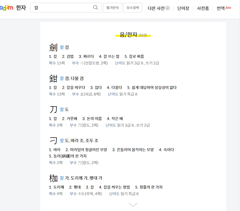The width and height of the screenshot is (240, 211).
Task: Click meaning 4. 칼을 씌우는 형벌
Action: pos(114,187)
